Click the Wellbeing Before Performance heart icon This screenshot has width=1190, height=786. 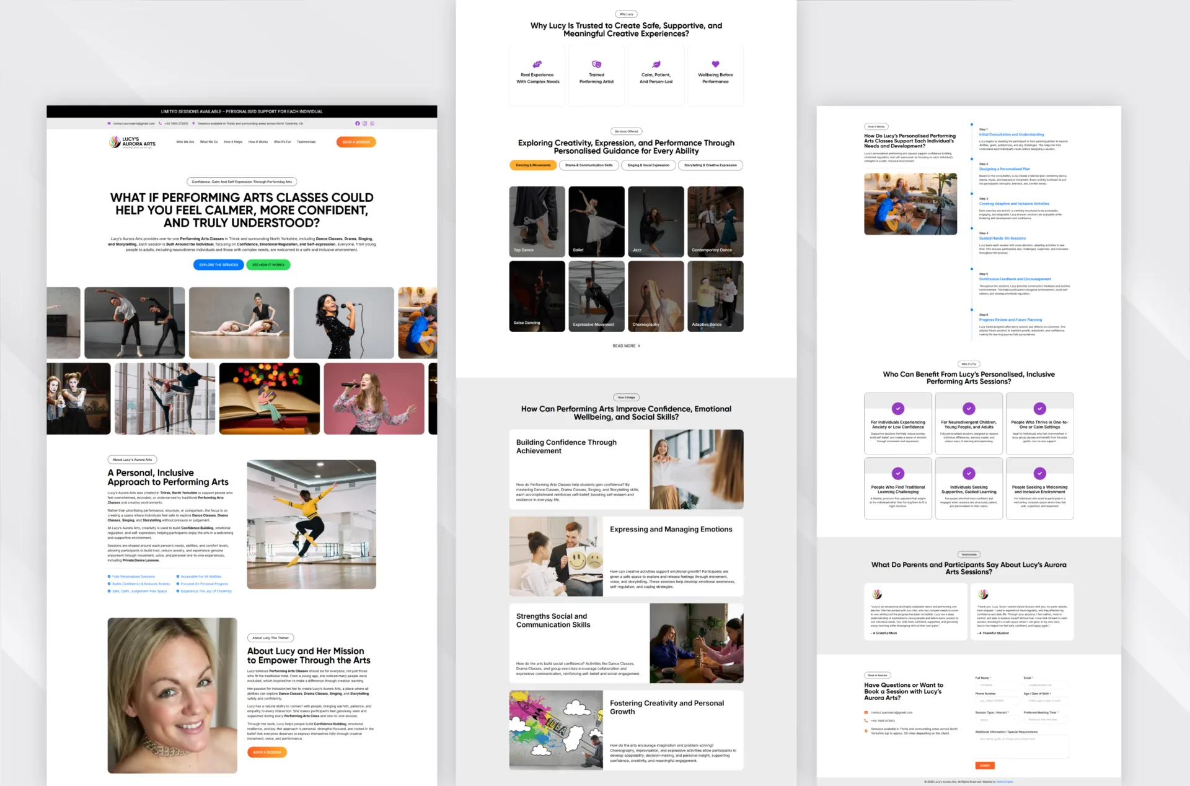coord(715,64)
